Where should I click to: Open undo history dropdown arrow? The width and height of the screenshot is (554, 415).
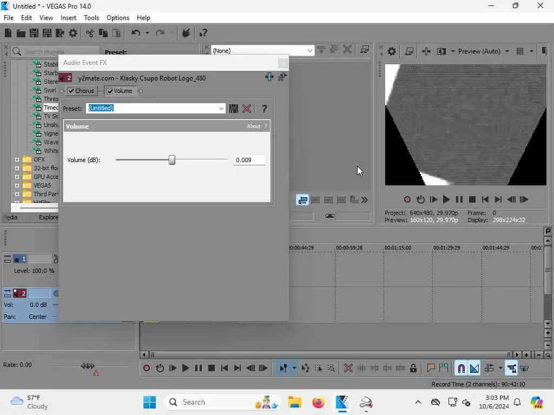tap(147, 33)
